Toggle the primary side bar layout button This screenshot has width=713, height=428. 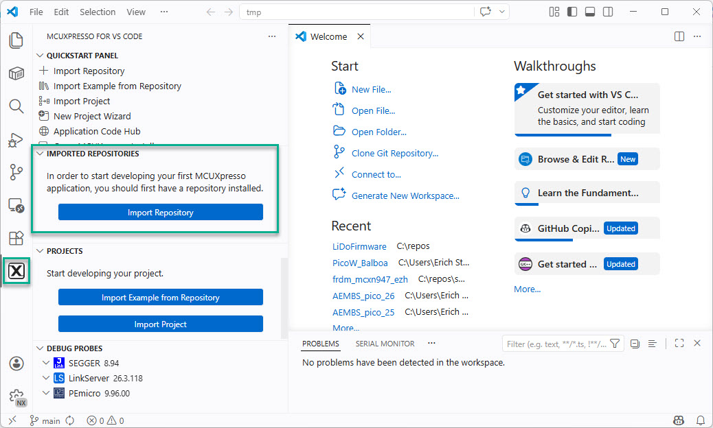[572, 12]
